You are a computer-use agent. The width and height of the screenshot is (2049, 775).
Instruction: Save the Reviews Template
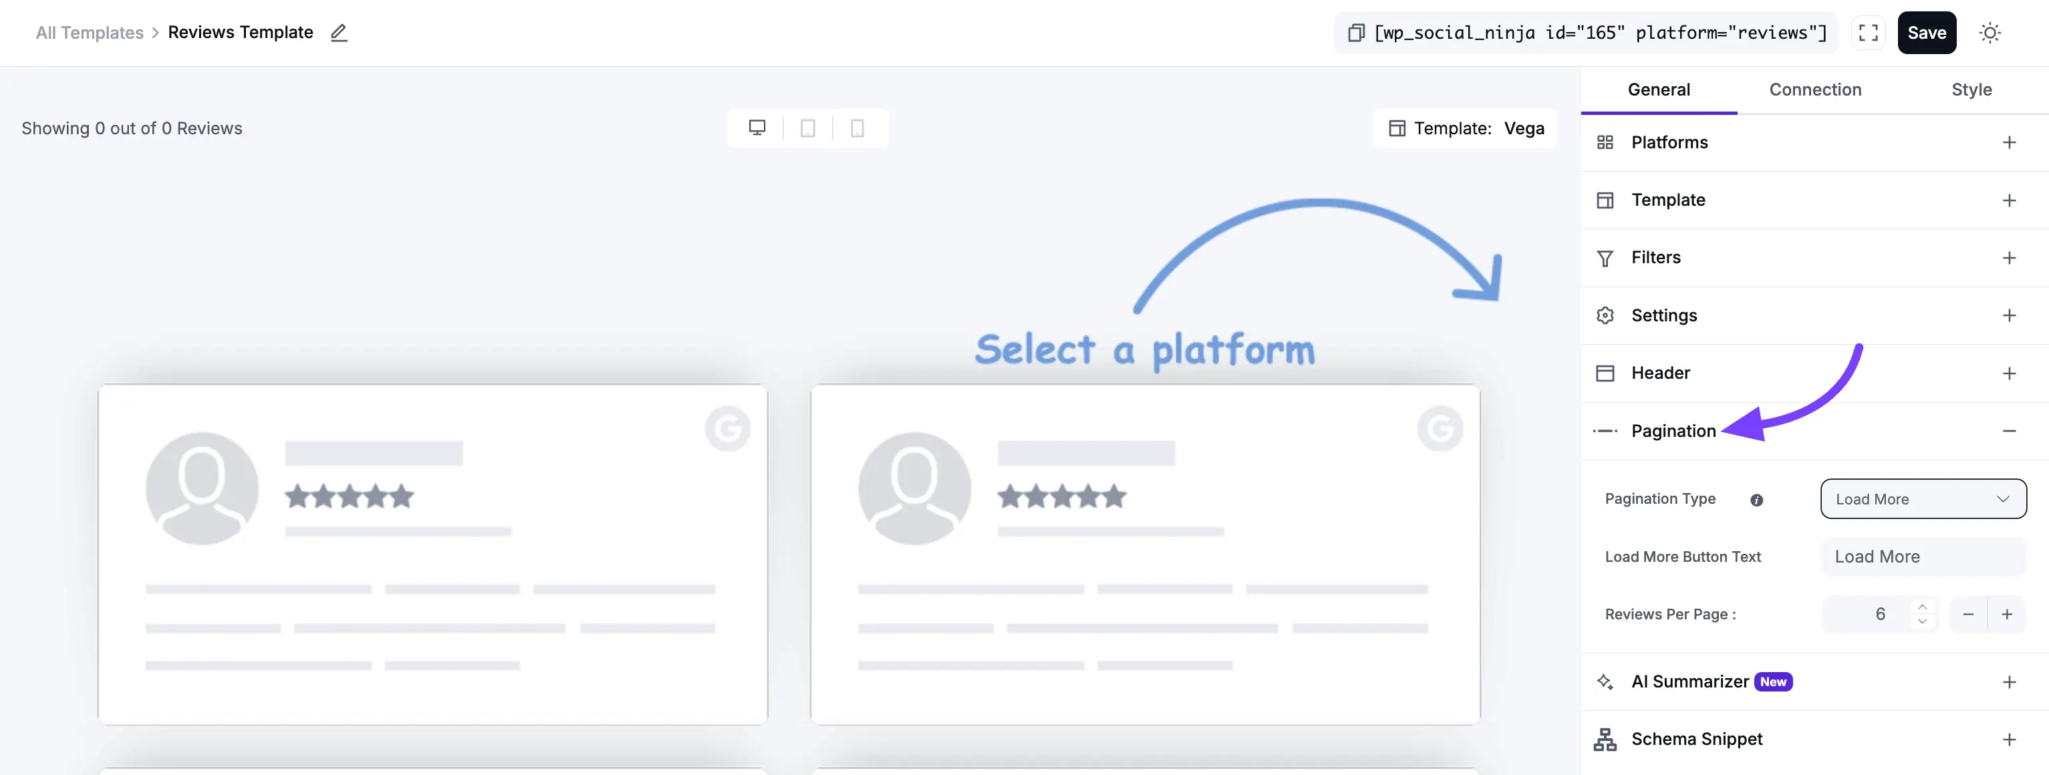click(1927, 33)
